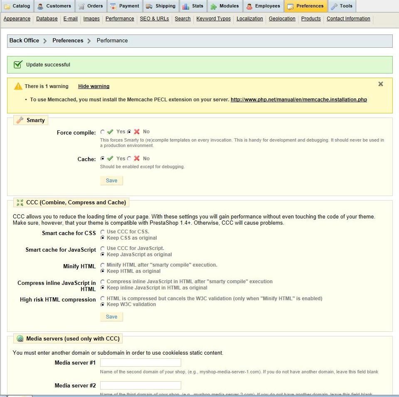399x397 pixels.
Task: Click Hide warning link
Action: tap(94, 86)
